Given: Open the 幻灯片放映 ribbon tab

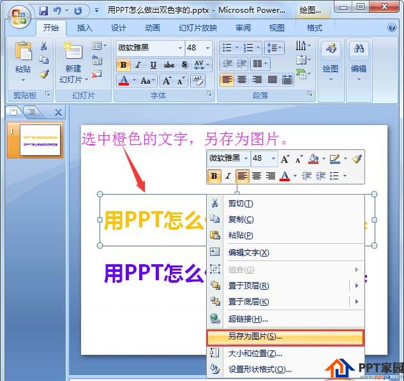Looking at the screenshot, I should tap(198, 27).
